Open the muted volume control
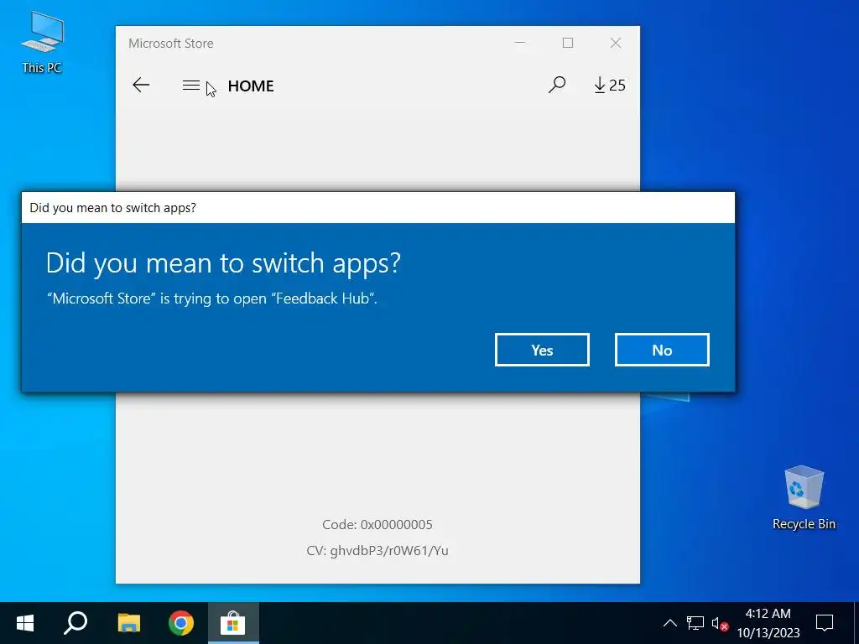 coord(719,623)
